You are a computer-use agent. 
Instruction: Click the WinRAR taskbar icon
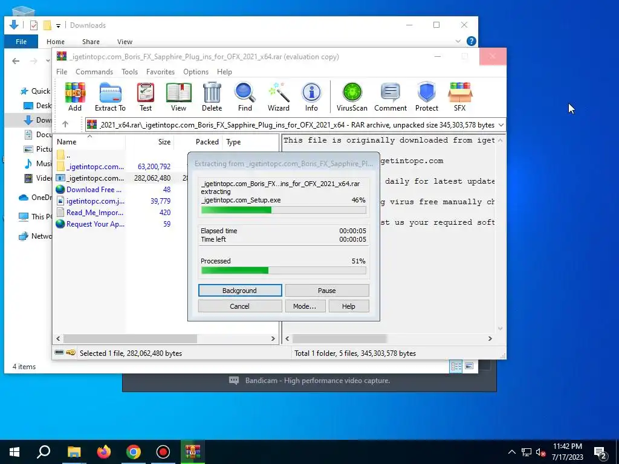click(193, 452)
